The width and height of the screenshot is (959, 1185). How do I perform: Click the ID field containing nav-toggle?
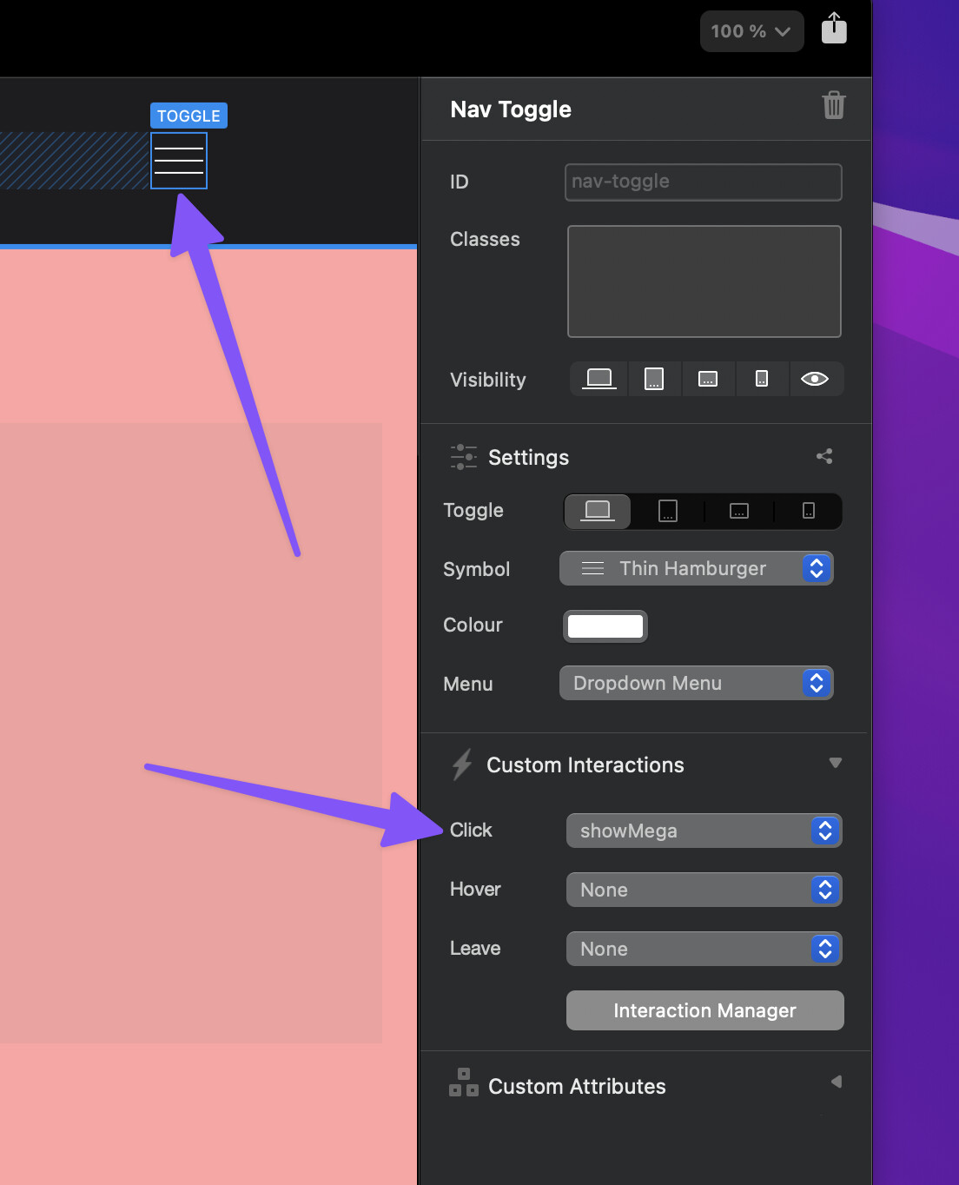[703, 182]
